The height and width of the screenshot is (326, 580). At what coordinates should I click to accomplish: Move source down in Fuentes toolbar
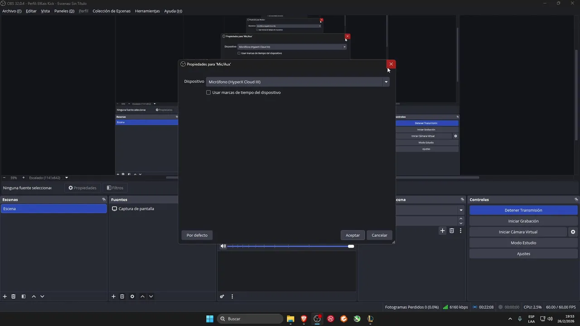[x=151, y=297]
